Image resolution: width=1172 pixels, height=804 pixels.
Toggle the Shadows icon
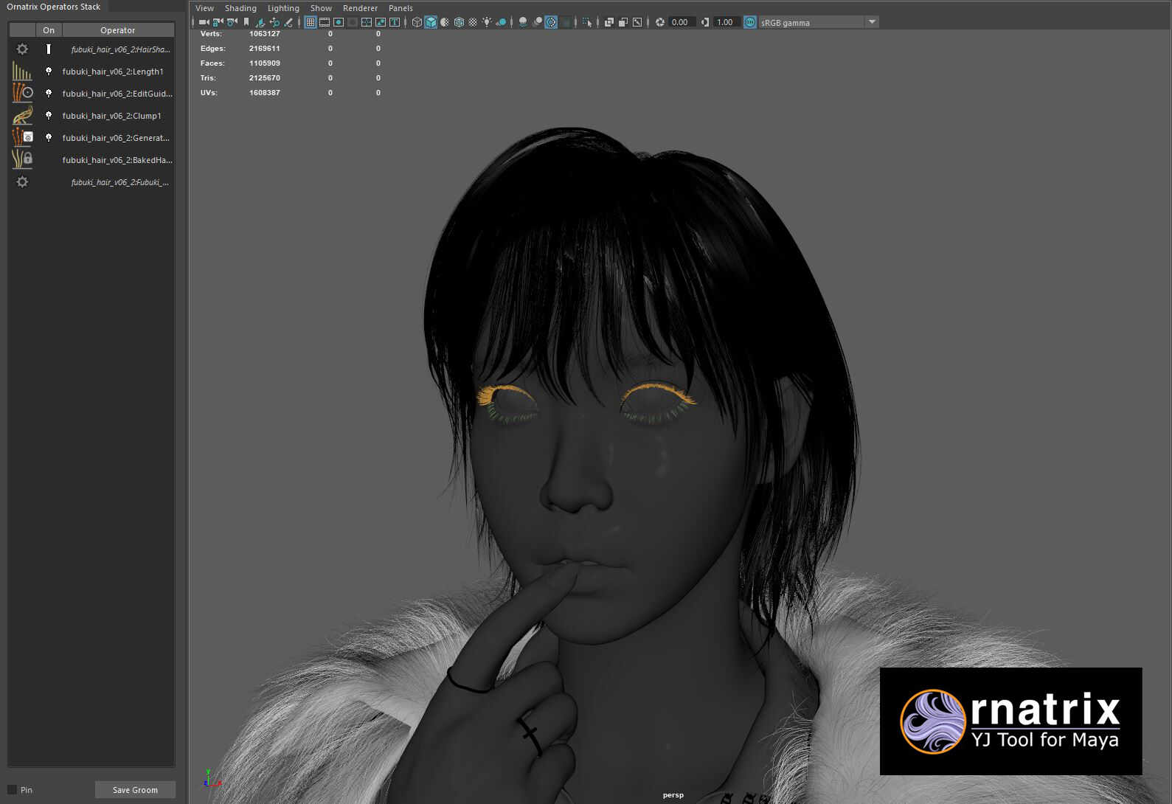(x=501, y=22)
